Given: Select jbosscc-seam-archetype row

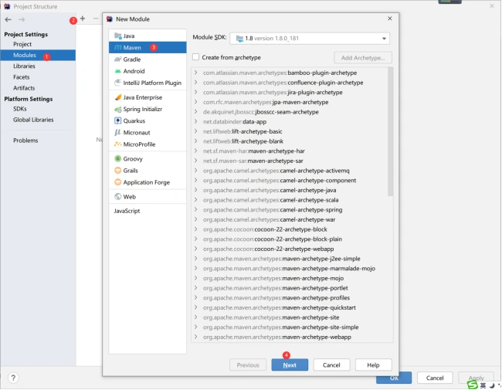Looking at the screenshot, I should (x=290, y=112).
